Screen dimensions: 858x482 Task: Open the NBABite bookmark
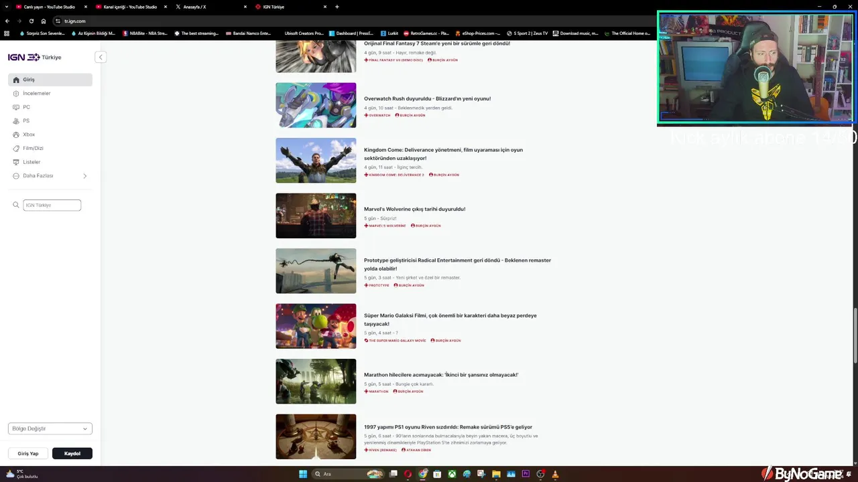point(145,33)
